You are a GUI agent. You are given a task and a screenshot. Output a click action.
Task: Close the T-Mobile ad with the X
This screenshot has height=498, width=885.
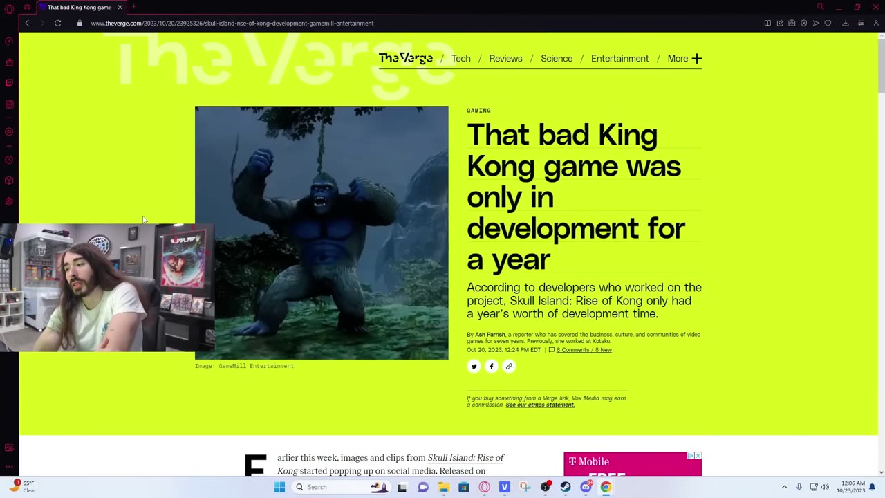pos(698,456)
